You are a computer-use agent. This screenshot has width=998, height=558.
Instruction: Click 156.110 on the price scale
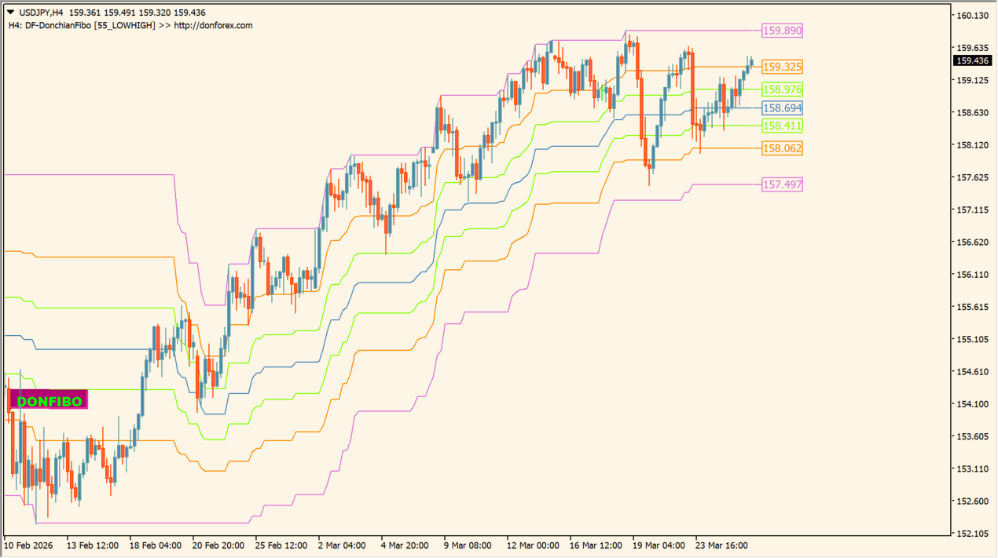pos(973,274)
